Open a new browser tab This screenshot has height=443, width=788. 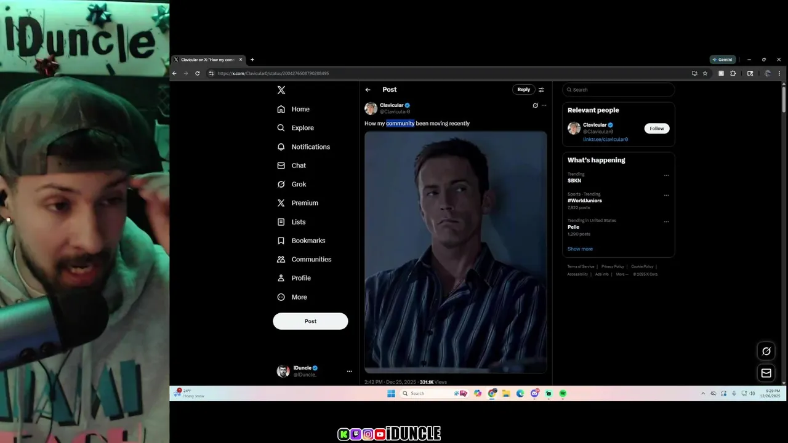coord(252,60)
